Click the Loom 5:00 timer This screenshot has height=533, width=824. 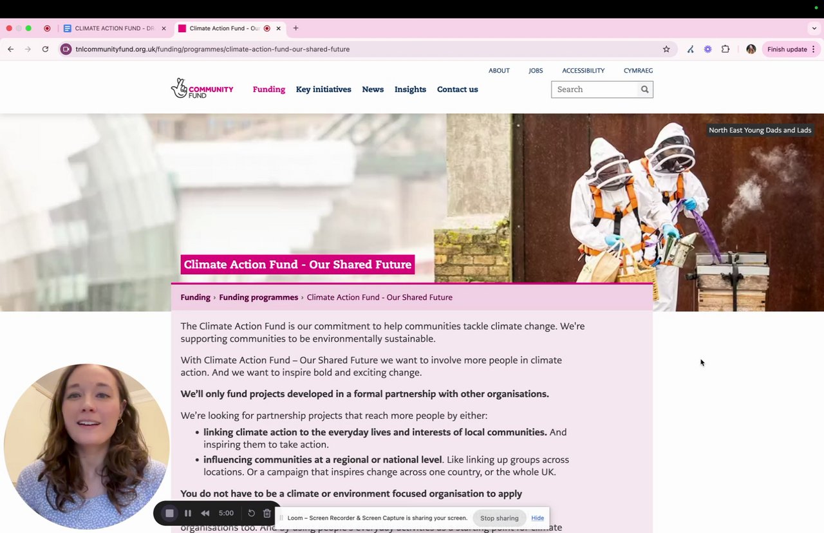(226, 513)
